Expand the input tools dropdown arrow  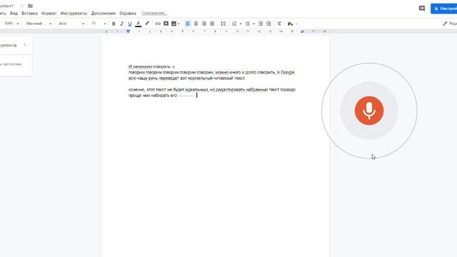296,24
